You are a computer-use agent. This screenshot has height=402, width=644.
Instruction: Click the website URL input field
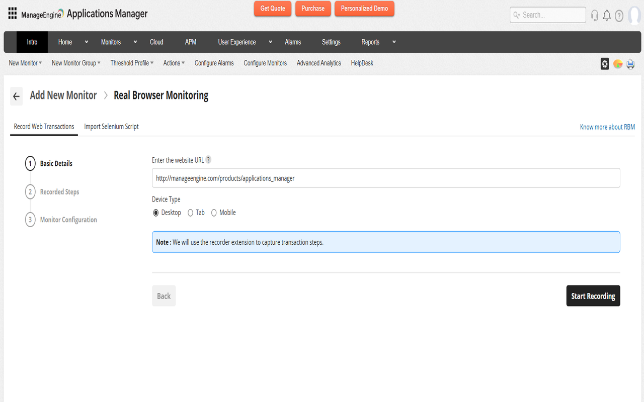pyautogui.click(x=386, y=178)
